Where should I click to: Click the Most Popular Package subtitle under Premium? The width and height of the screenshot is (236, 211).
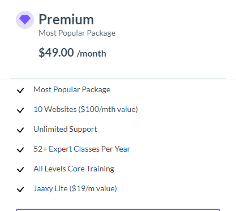tap(77, 33)
